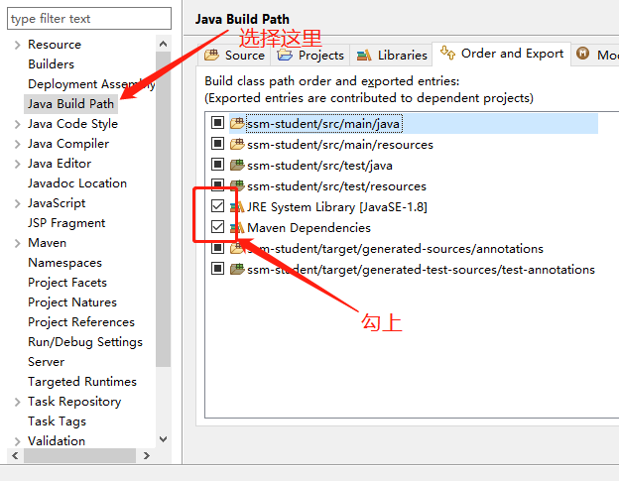
Task: Open Javadoc Location page
Action: click(x=77, y=183)
